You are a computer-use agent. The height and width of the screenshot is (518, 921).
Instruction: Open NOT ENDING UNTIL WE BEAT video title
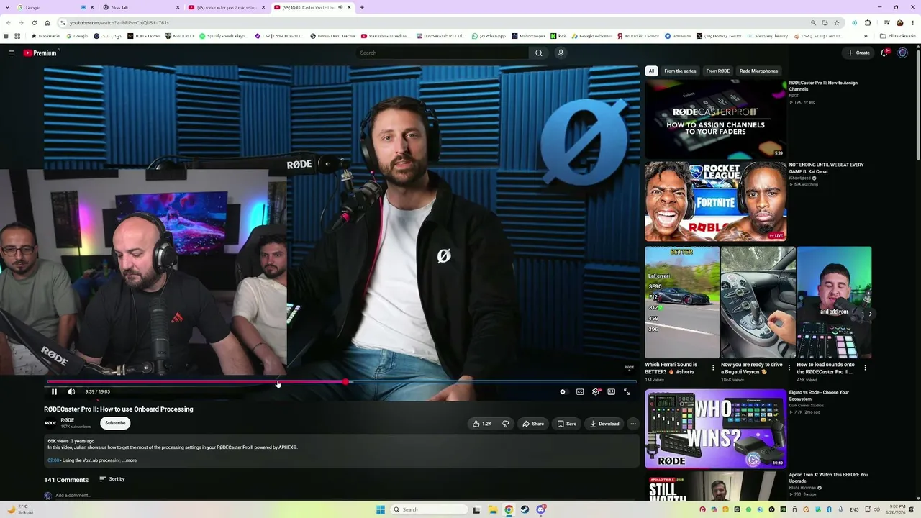[x=826, y=168]
